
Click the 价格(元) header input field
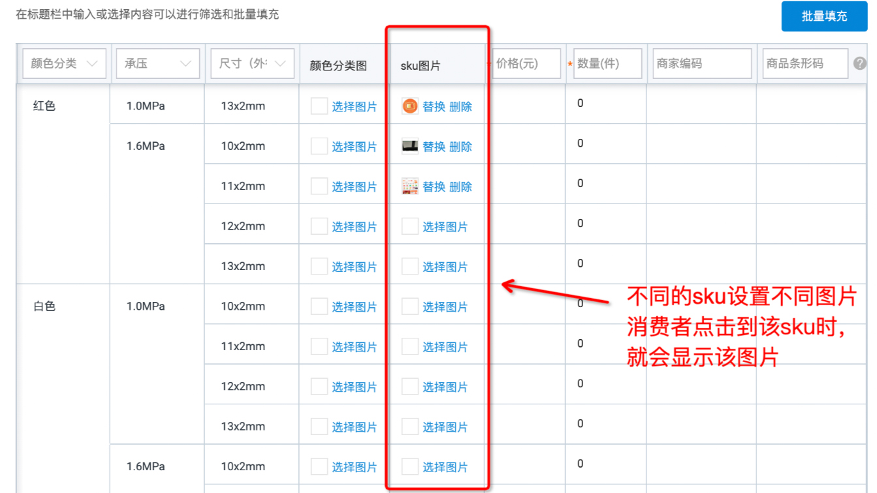click(x=526, y=63)
